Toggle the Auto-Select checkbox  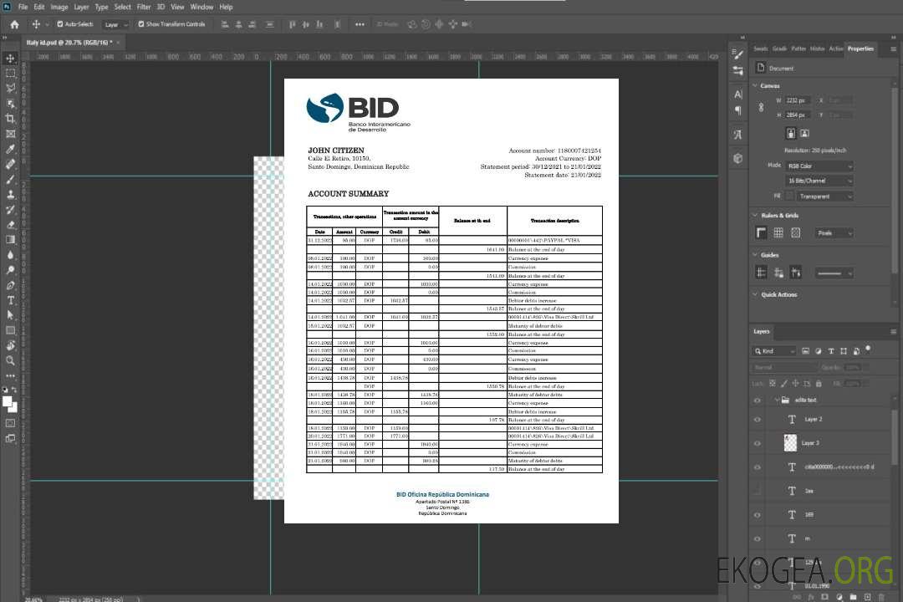pos(59,24)
